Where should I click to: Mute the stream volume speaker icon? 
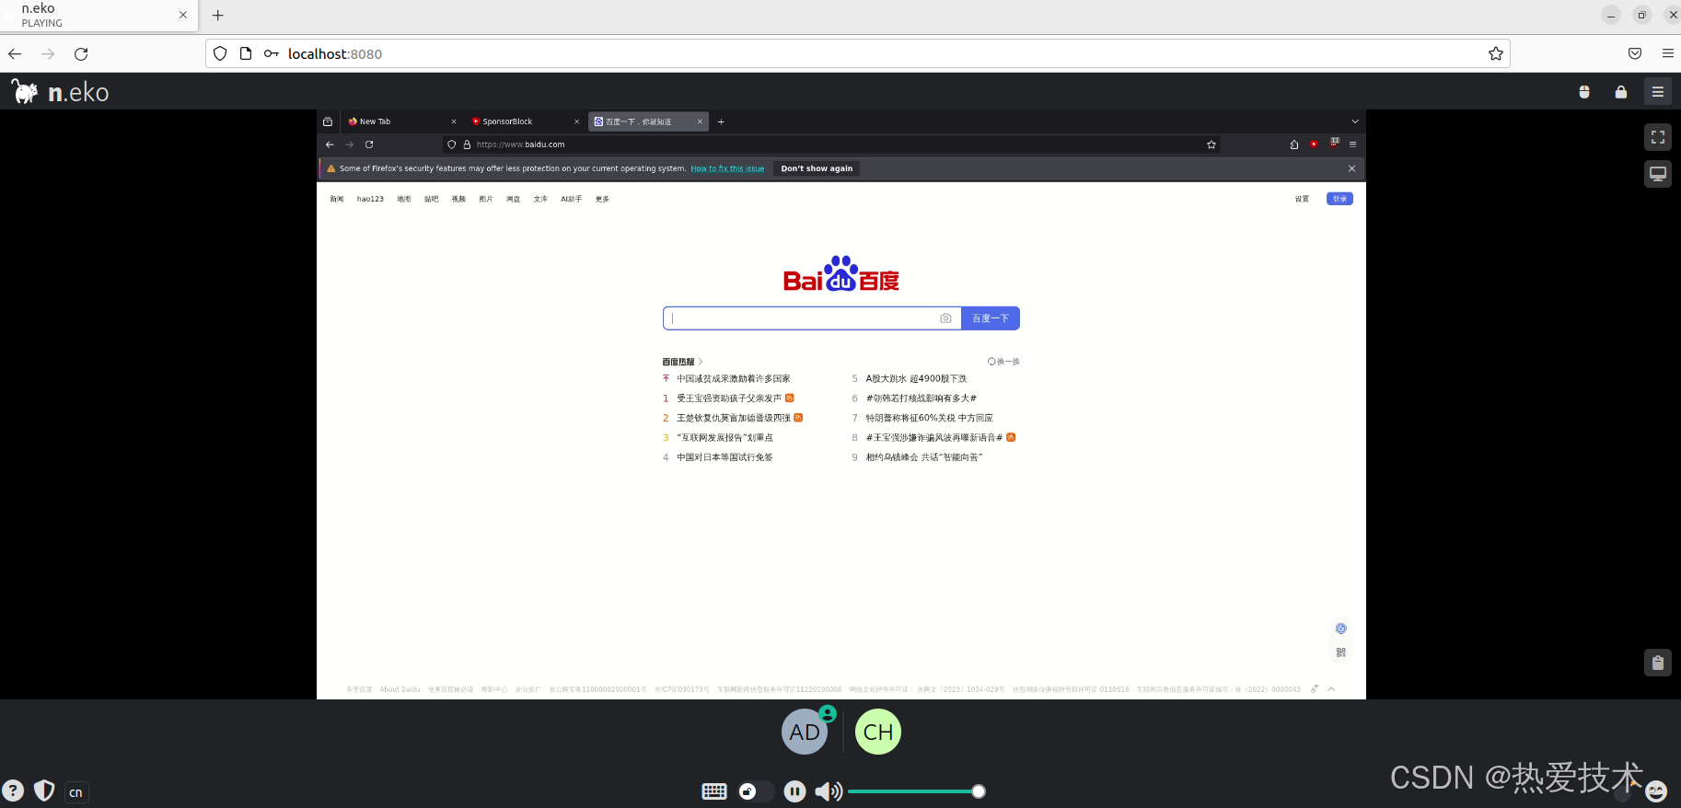point(829,791)
